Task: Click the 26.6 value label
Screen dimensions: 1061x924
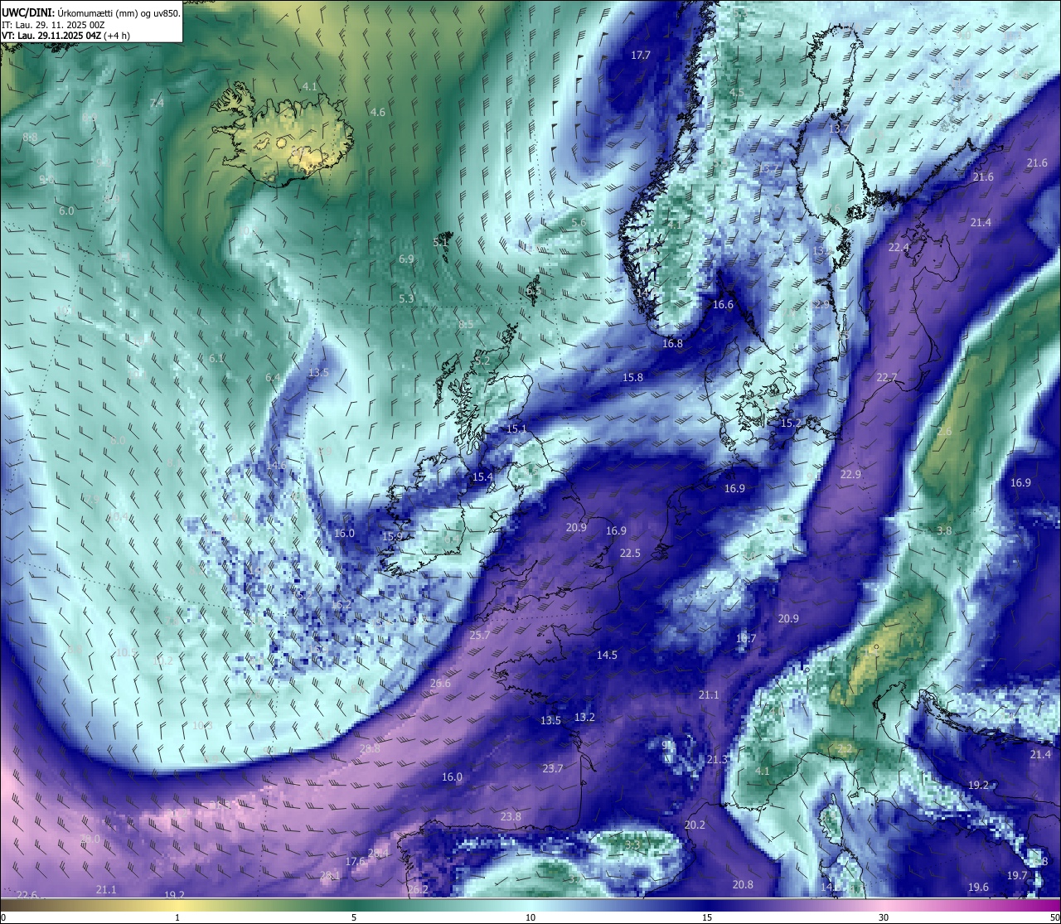Action: 440,684
